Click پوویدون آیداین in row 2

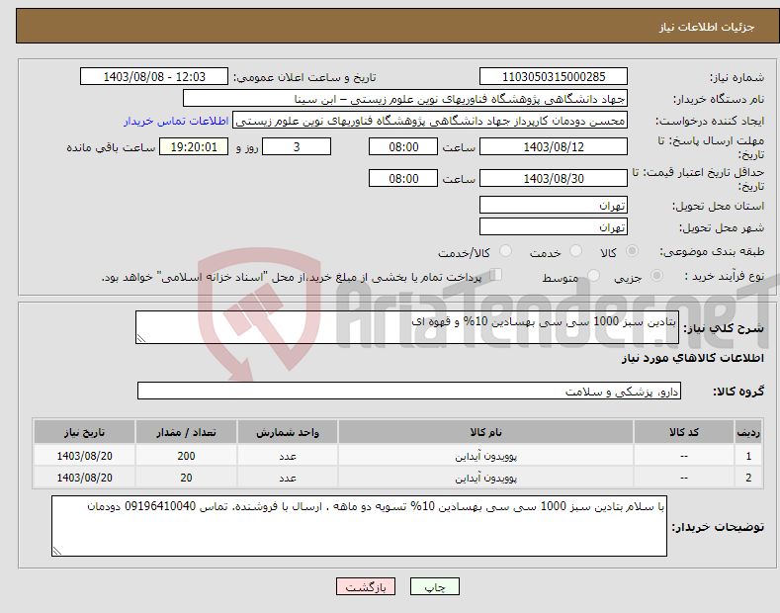coord(485,478)
